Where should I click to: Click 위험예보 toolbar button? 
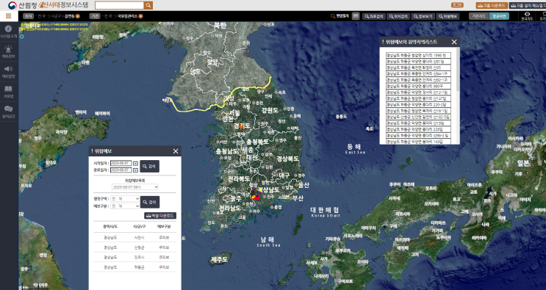click(448, 16)
